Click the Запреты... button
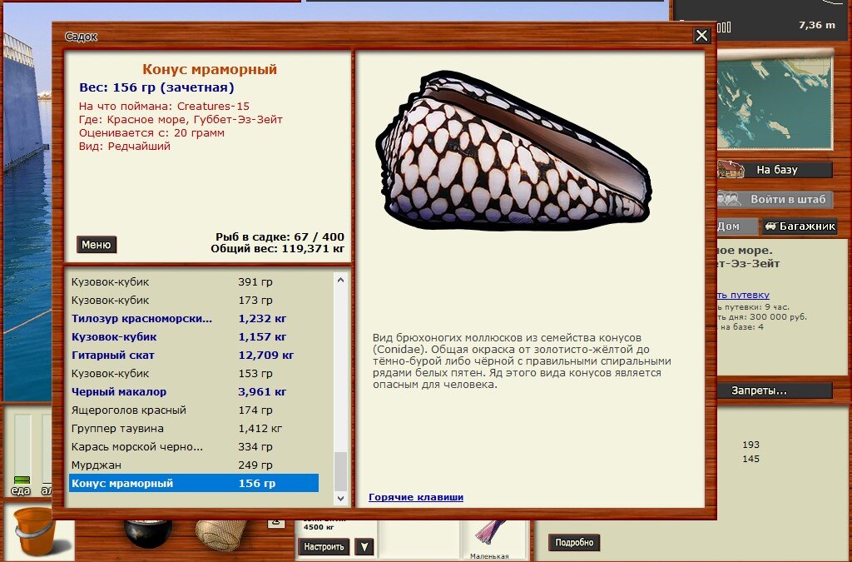Screen dimensions: 852x562 [x=758, y=390]
